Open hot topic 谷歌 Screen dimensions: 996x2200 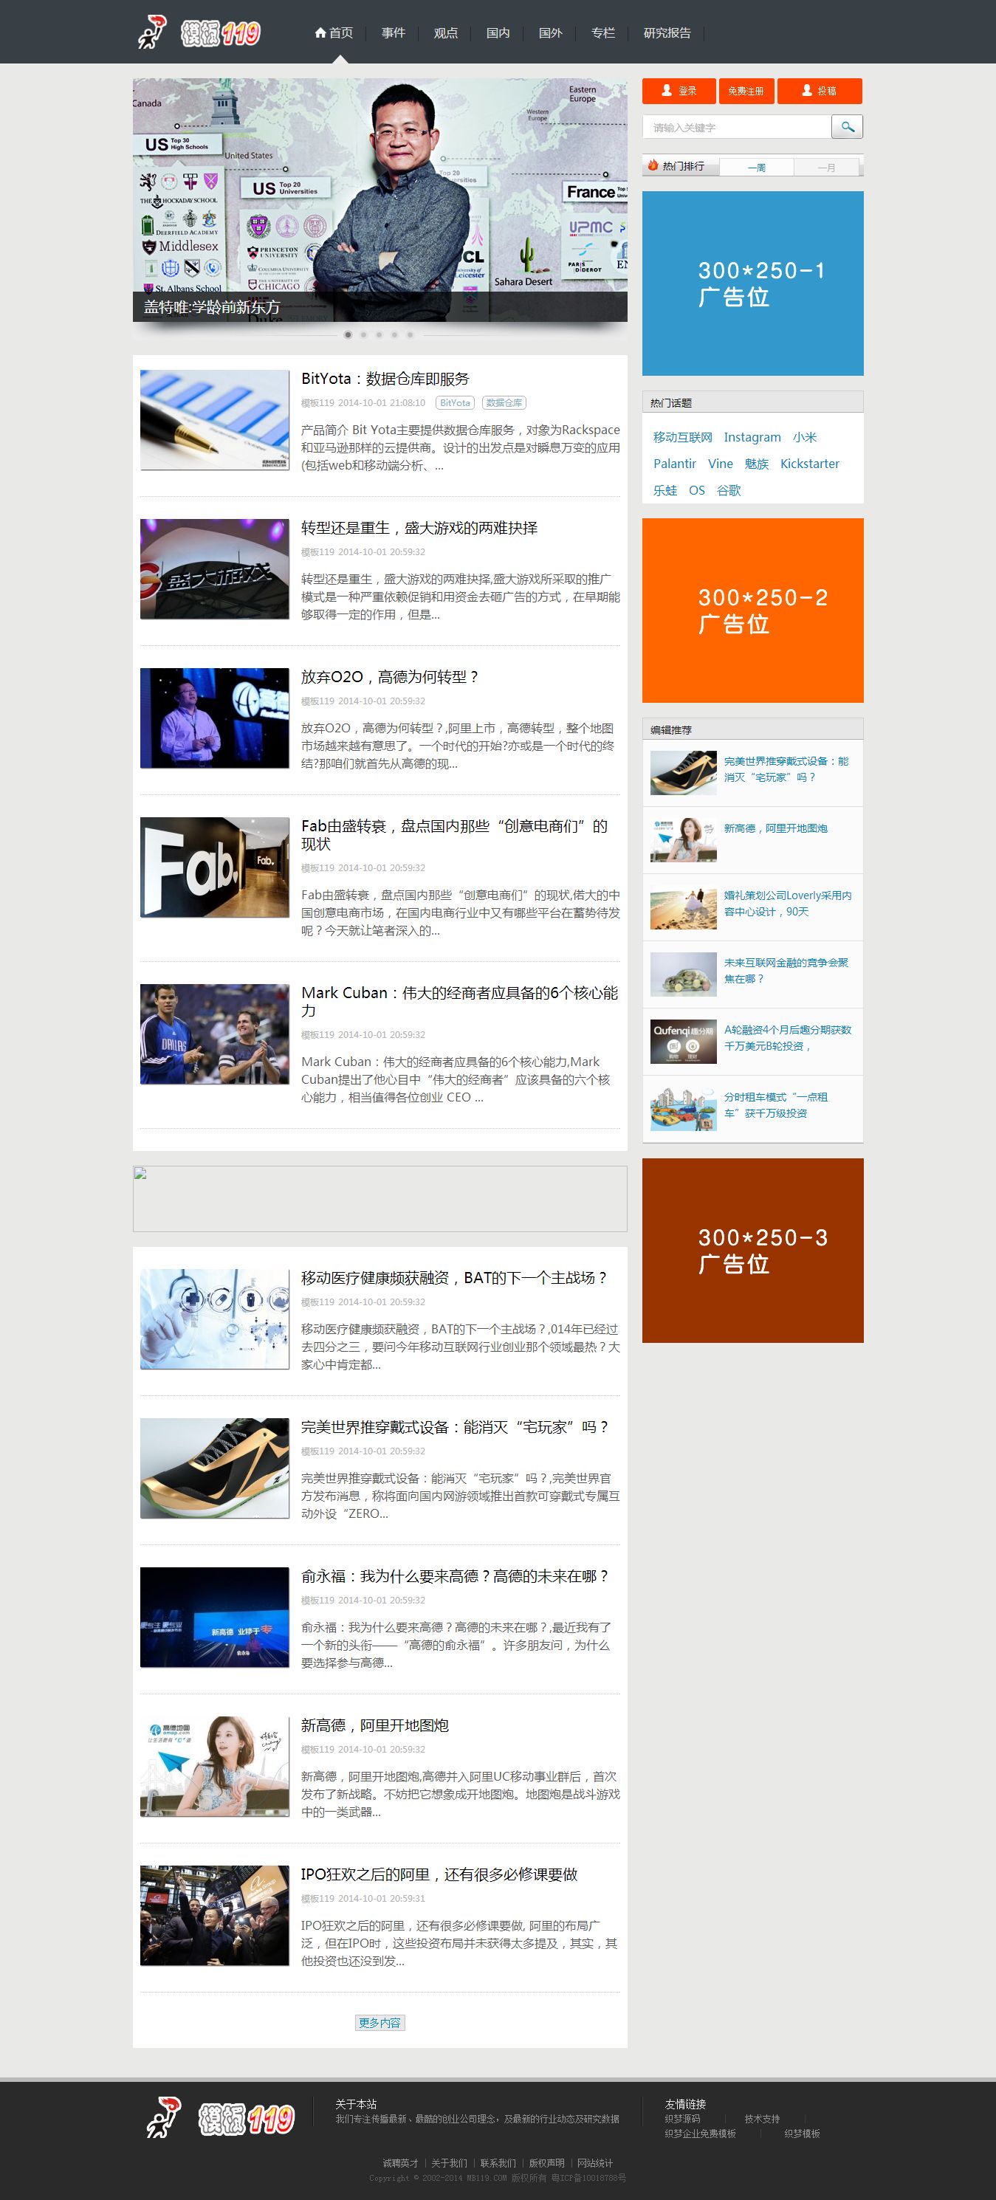[x=729, y=490]
